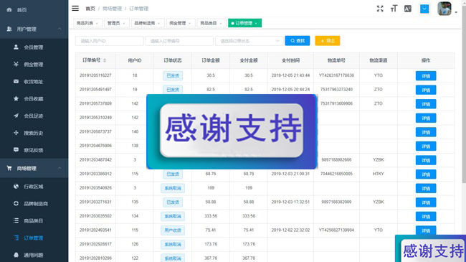The height and width of the screenshot is (262, 466).
Task: Switch to the 管理员 tab
Action: [116, 23]
